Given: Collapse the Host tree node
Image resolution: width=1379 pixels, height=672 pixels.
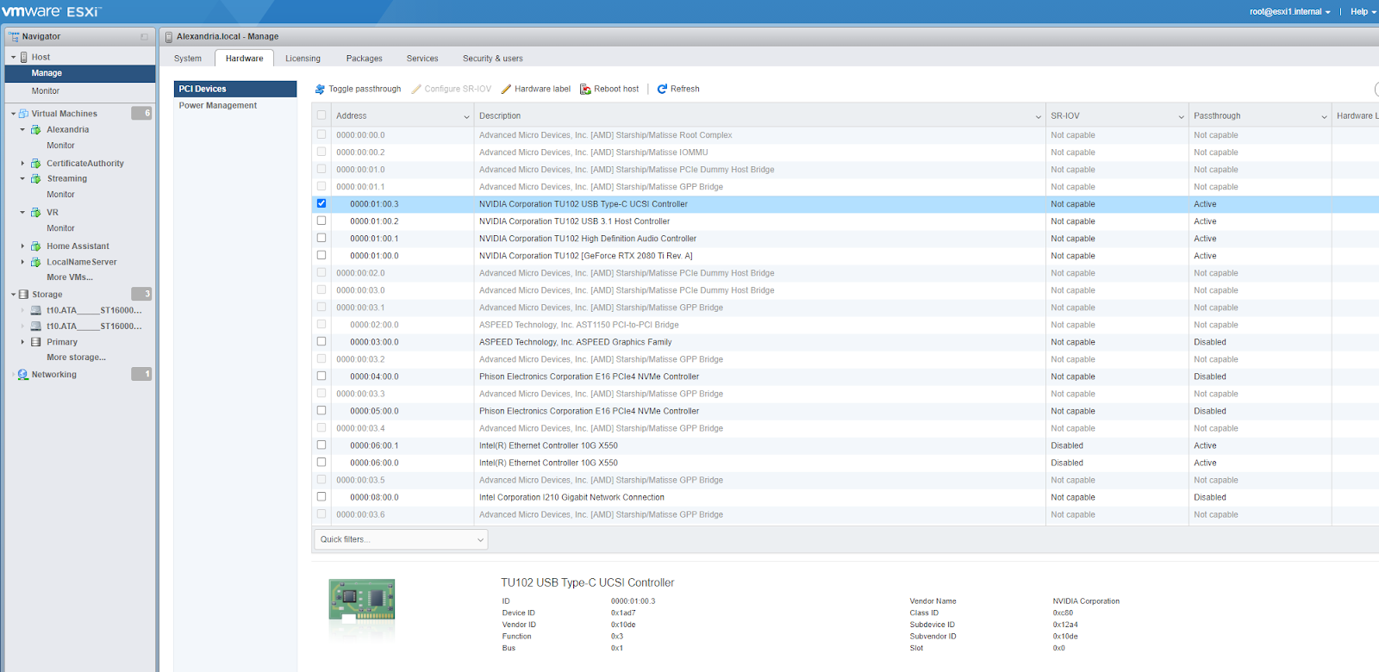Looking at the screenshot, I should (x=13, y=58).
